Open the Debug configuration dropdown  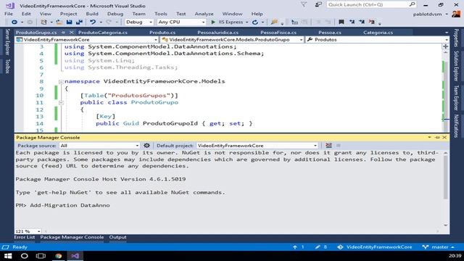(138, 22)
